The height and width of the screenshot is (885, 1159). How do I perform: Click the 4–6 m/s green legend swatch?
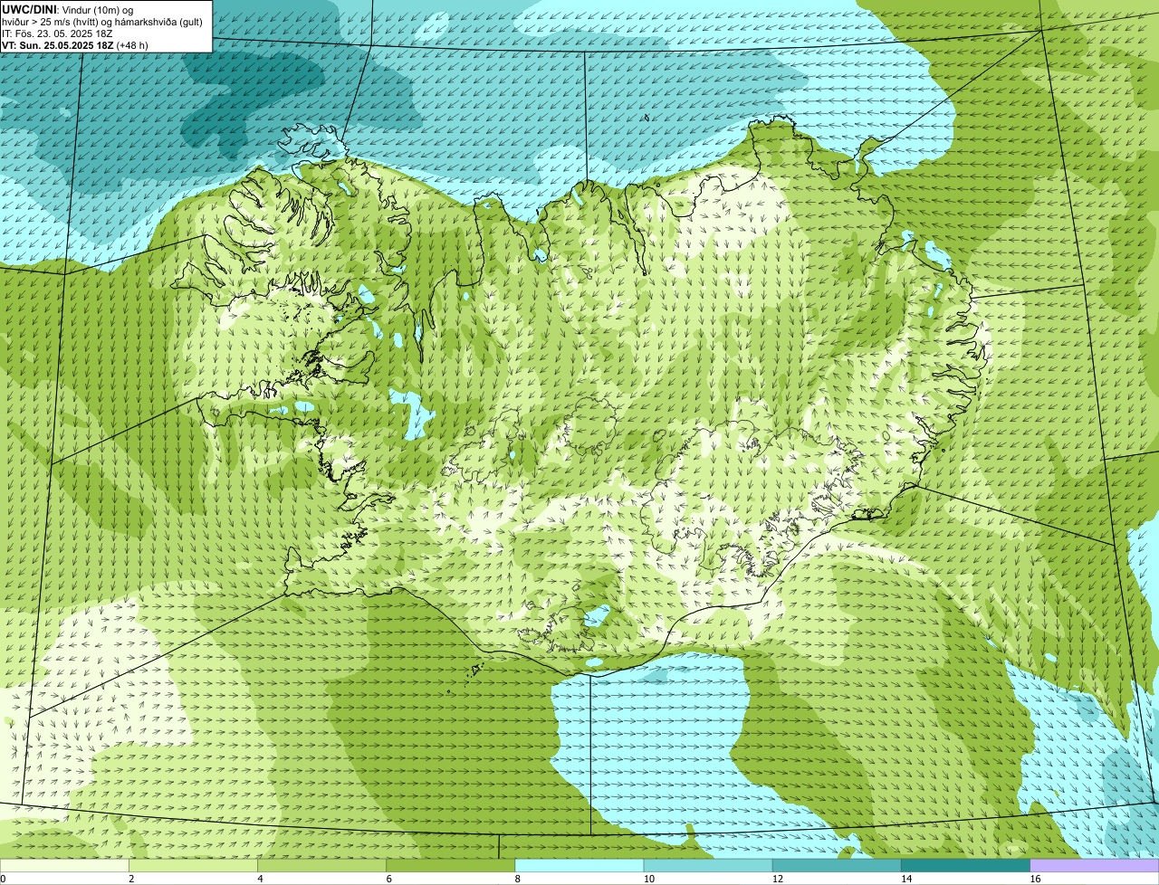321,865
